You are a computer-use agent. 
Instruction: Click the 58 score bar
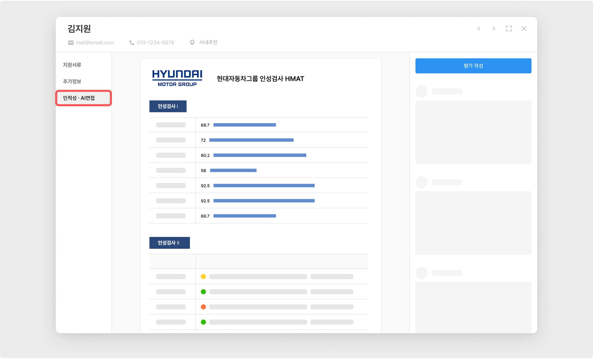pos(233,170)
